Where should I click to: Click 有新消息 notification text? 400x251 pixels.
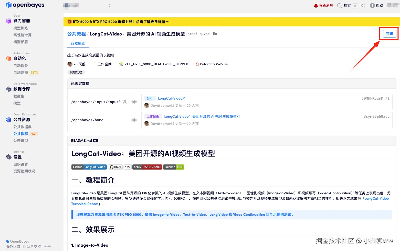tap(326, 5)
